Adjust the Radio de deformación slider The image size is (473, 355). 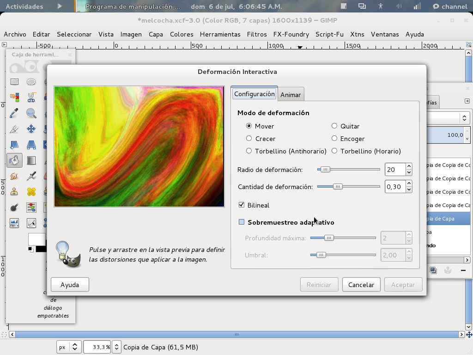point(326,169)
